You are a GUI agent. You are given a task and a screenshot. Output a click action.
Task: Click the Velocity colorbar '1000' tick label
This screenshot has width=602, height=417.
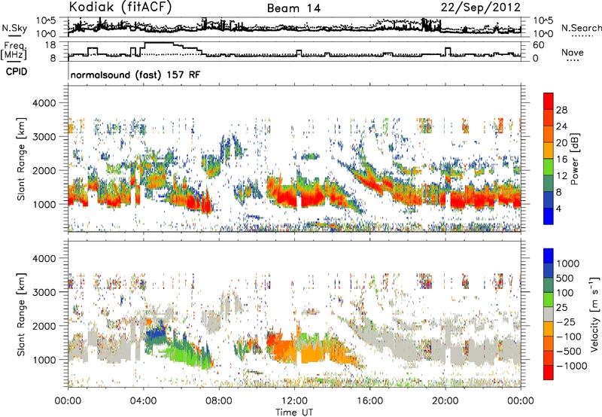point(568,263)
